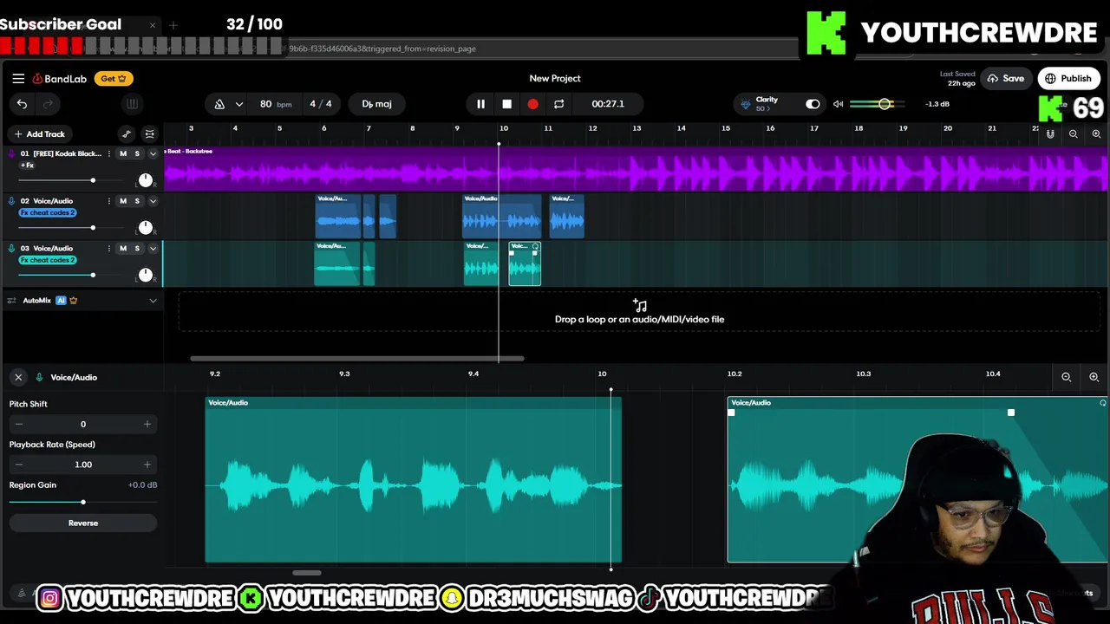Edit the 80 bpm tempo field
The width and height of the screenshot is (1110, 624).
click(275, 104)
